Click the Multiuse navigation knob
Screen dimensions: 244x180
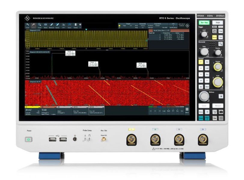pyautogui.click(x=204, y=96)
